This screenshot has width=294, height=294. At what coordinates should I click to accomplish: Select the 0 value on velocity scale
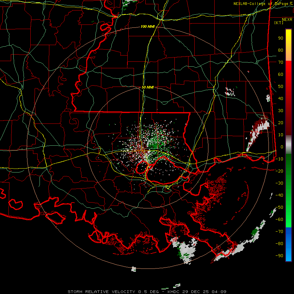coord(282,147)
